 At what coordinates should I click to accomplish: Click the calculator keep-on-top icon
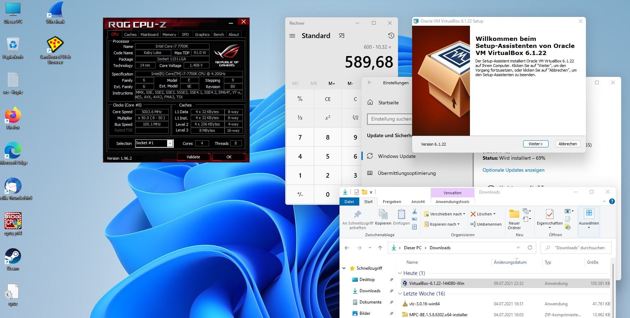pos(341,36)
